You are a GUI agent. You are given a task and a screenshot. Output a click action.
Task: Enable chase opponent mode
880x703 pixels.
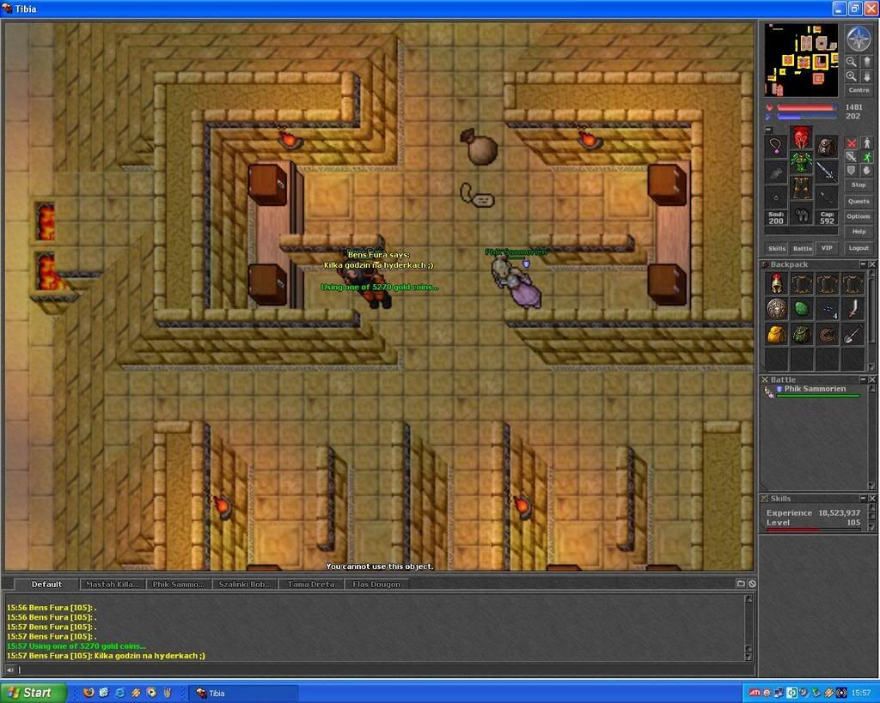pos(867,156)
